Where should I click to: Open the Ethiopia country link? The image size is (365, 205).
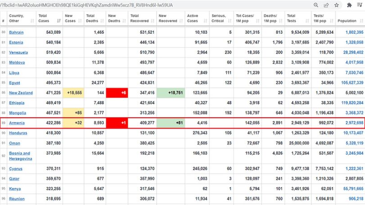click(17, 103)
